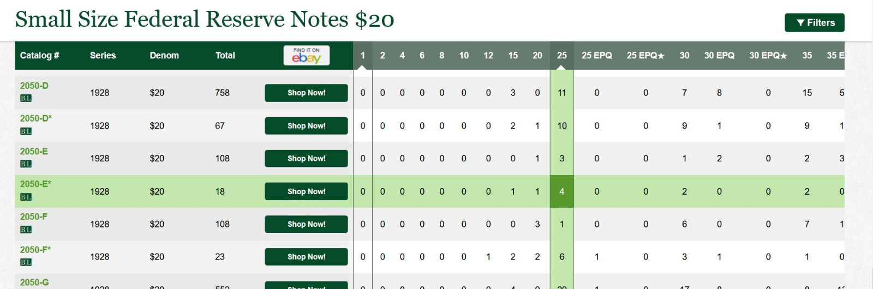Click BL icon under 2050-D*

(26, 131)
